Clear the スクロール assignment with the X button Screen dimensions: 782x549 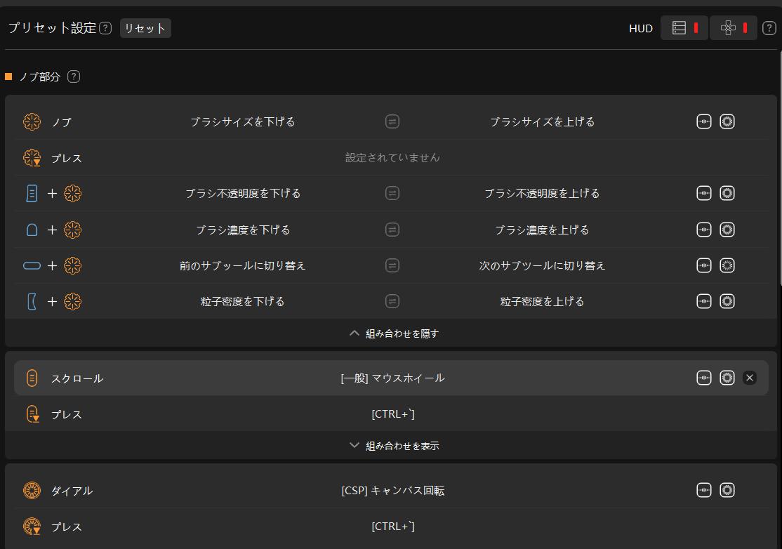point(750,378)
